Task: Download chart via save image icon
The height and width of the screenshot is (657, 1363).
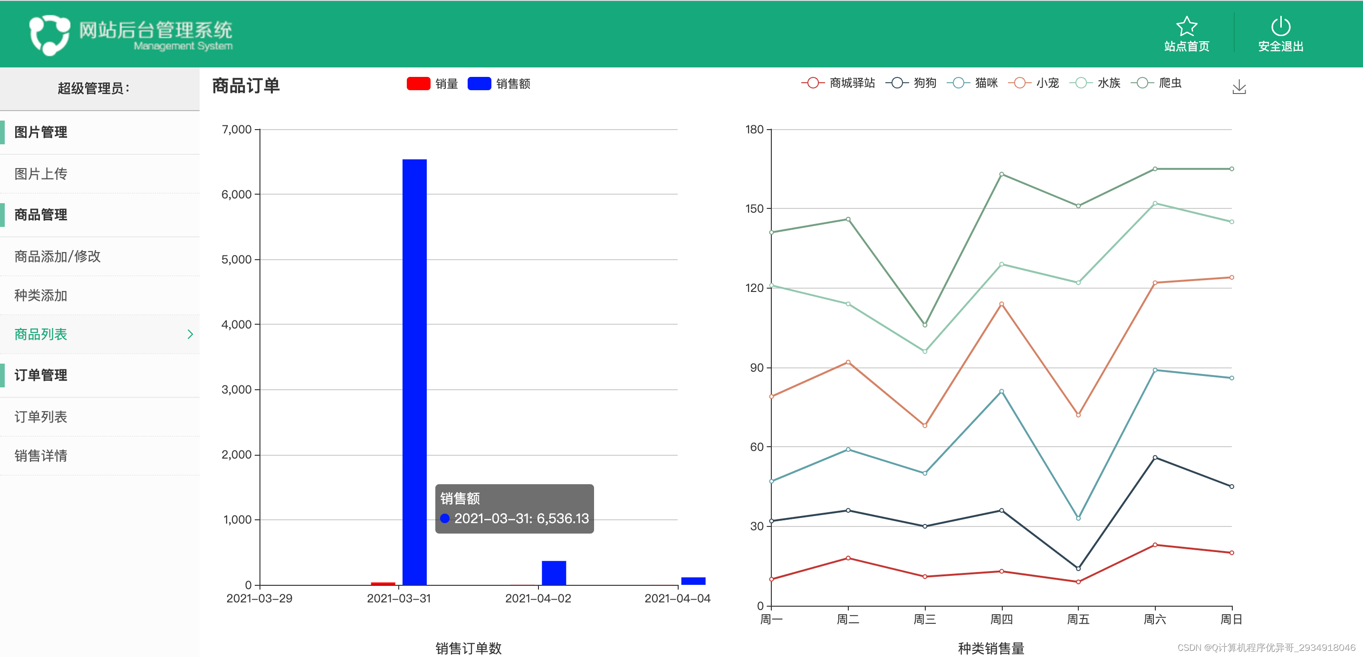Action: click(1239, 87)
